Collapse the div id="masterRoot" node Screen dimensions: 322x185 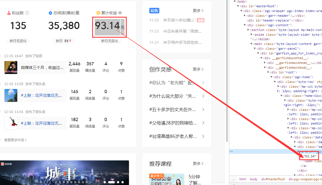pyautogui.click(x=238, y=6)
